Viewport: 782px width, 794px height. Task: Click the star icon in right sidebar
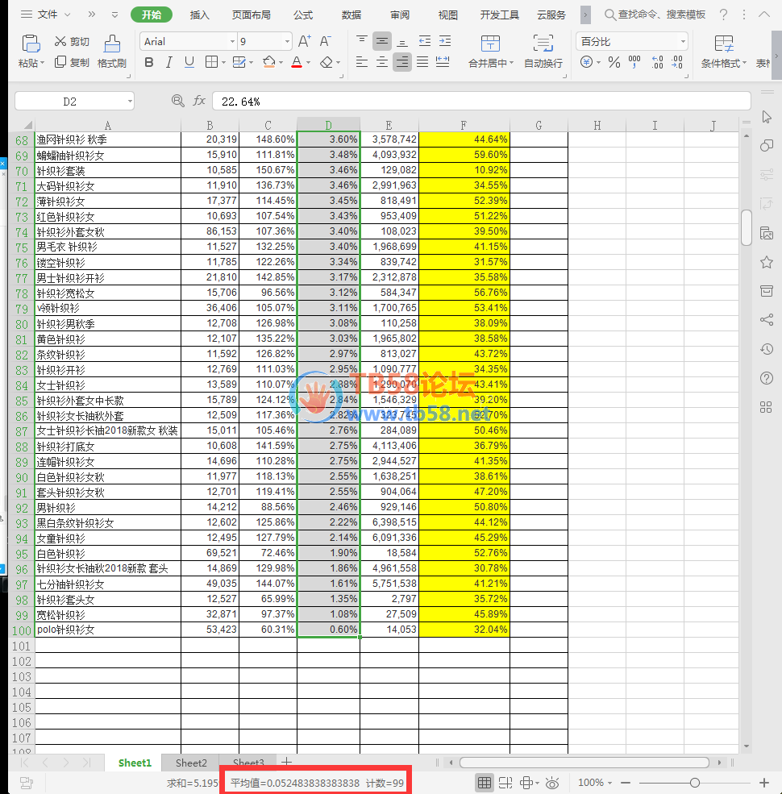[766, 262]
